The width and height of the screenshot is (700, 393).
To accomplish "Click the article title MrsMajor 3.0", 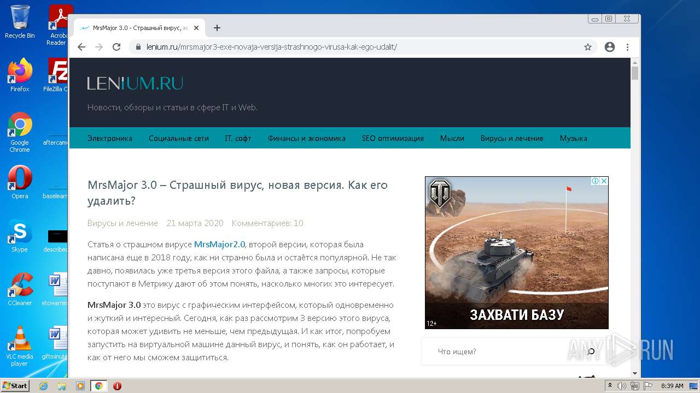I will 237,193.
